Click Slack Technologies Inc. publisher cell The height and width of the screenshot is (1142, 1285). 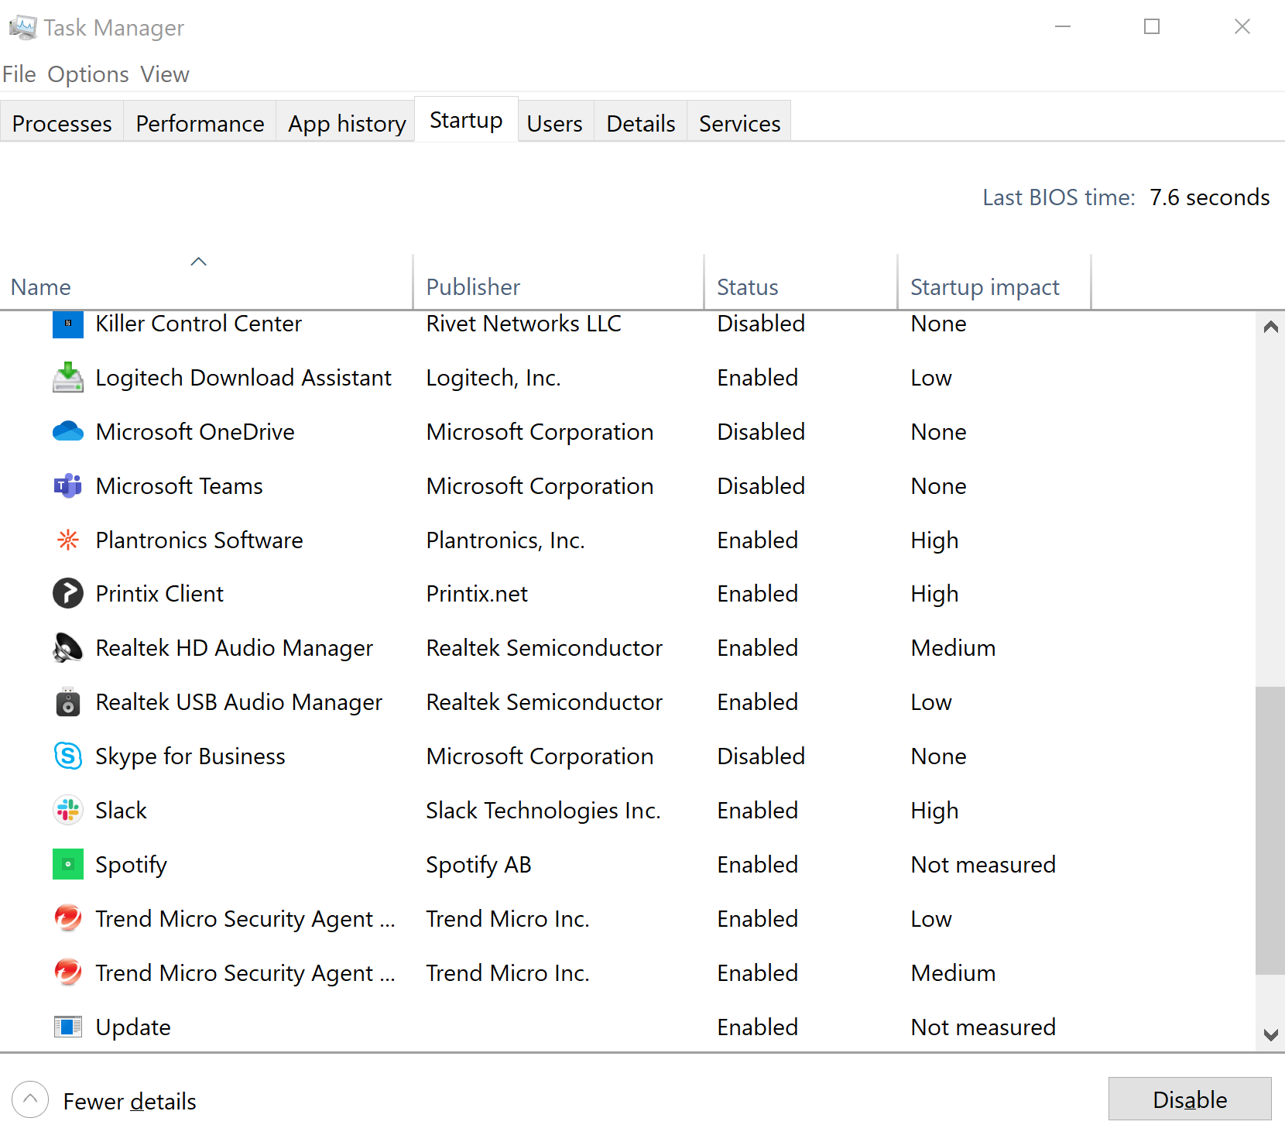(543, 811)
